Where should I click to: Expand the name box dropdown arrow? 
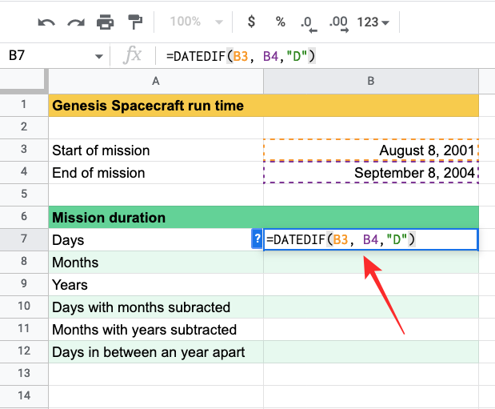(x=99, y=56)
